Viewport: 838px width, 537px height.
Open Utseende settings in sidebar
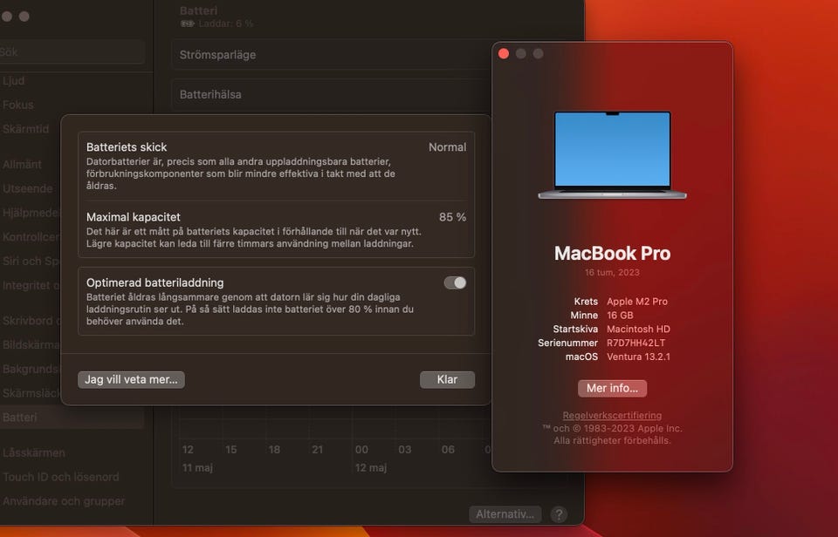coord(28,188)
